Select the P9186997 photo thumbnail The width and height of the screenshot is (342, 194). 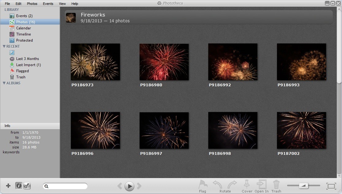coord(164,130)
